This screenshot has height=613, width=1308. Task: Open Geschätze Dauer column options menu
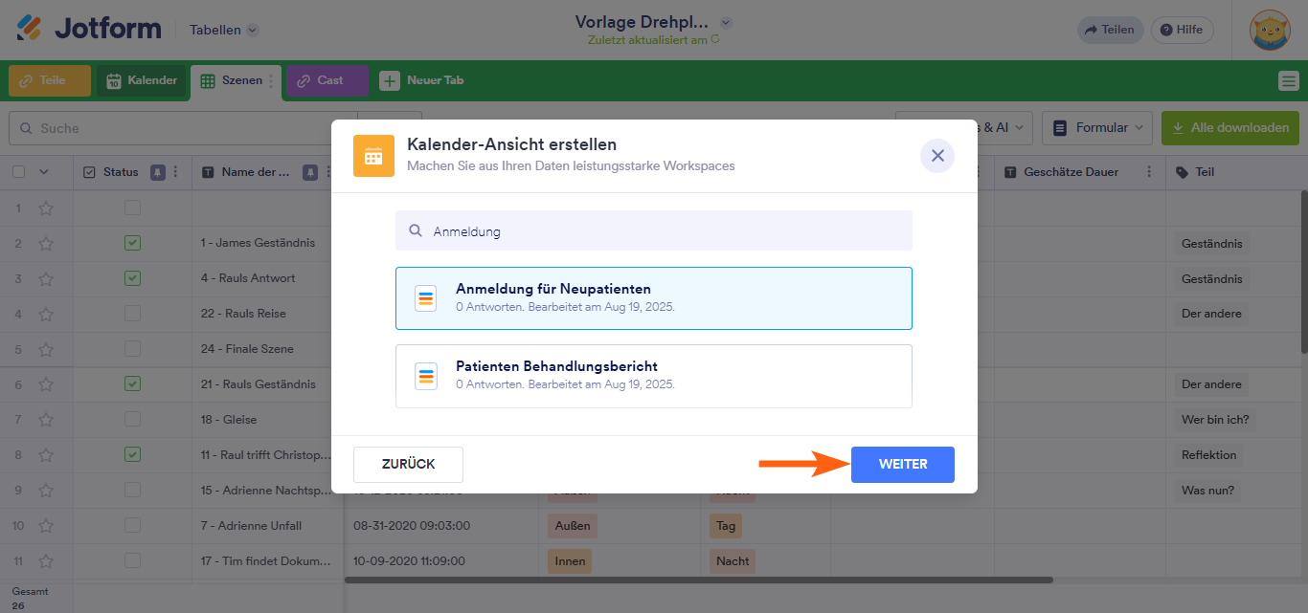(1146, 172)
